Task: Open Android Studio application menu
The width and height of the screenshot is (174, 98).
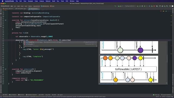Action: pos(10,1)
